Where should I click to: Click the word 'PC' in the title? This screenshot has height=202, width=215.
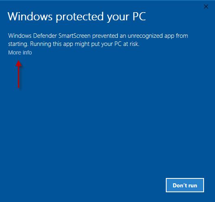click(x=139, y=16)
